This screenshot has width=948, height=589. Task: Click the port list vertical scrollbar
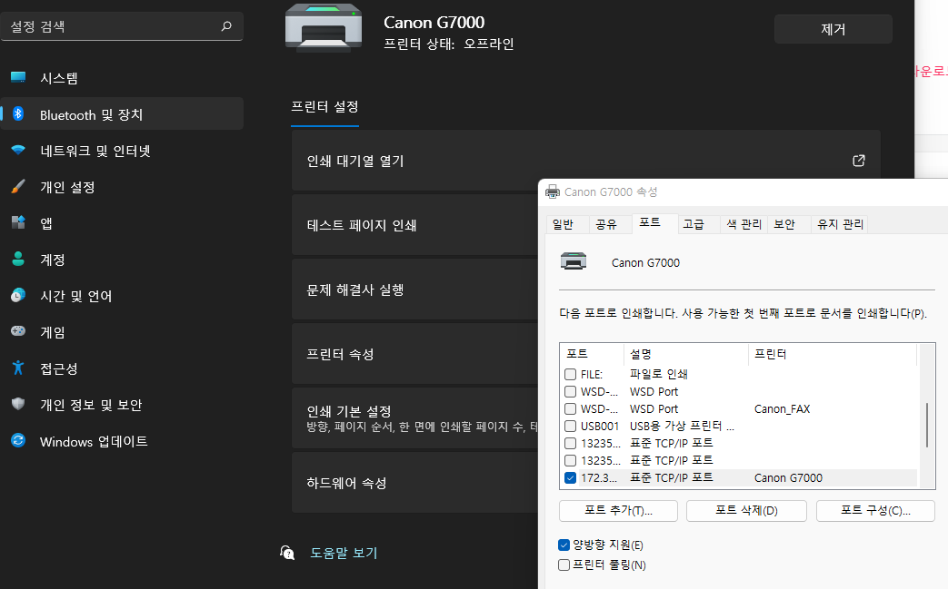pos(927,425)
